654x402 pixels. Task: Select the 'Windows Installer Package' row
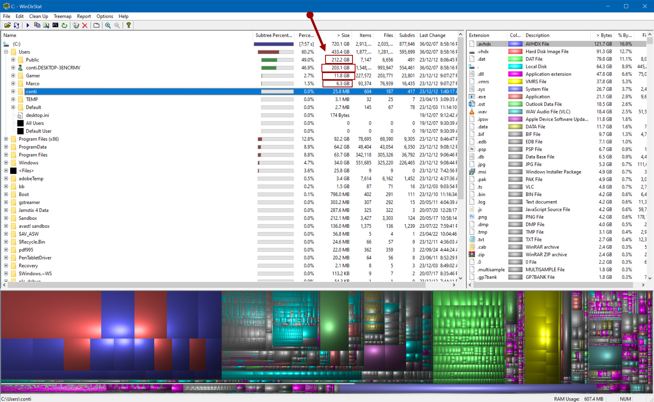pyautogui.click(x=557, y=172)
